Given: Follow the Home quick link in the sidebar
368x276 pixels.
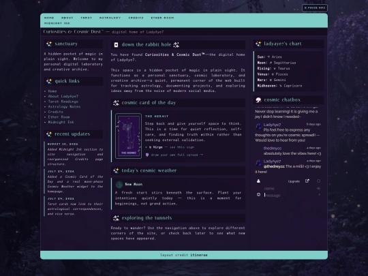Looking at the screenshot, I should [52, 91].
